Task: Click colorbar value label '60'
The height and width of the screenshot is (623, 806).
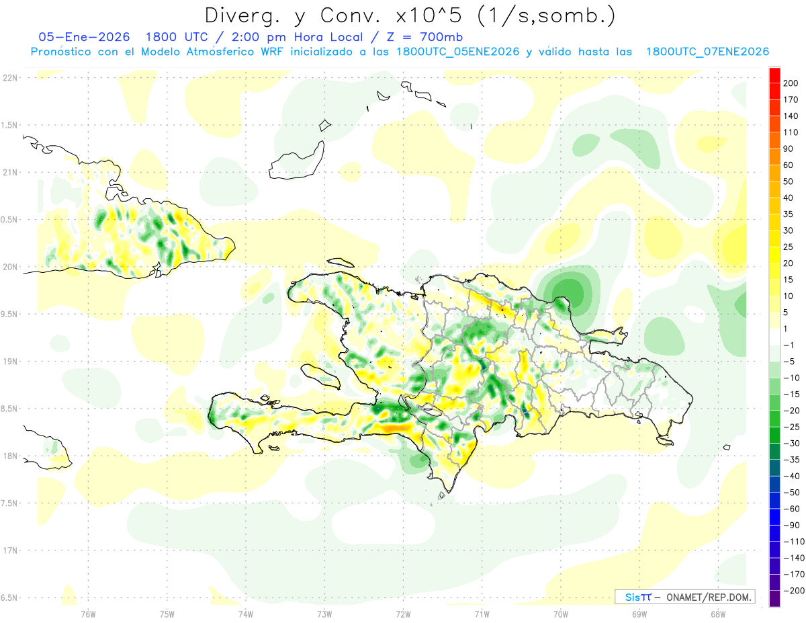Action: click(789, 165)
